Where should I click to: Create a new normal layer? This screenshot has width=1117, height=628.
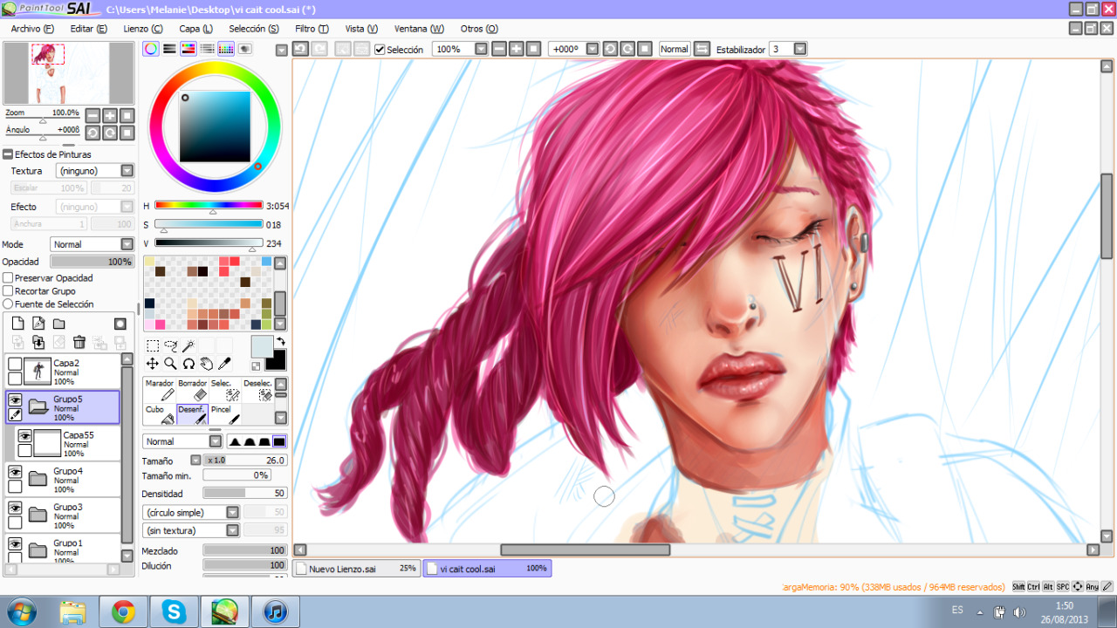[x=17, y=324]
